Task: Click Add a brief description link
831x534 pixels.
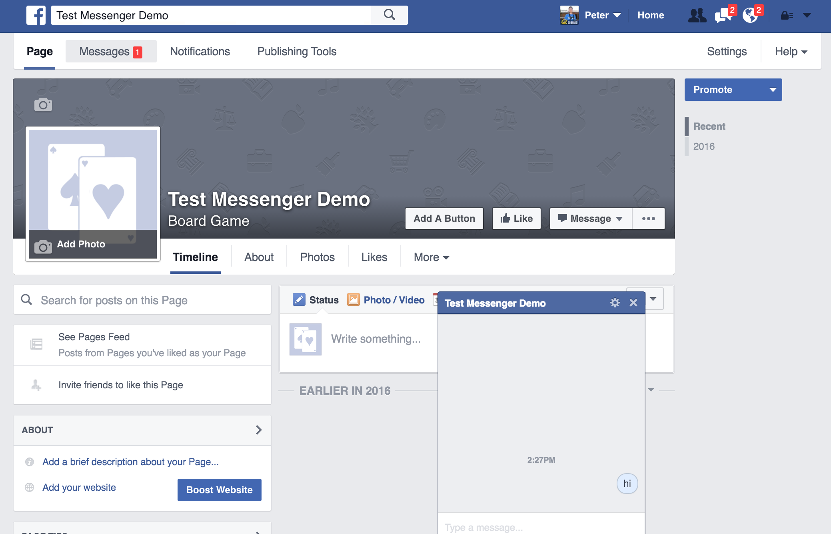Action: pos(130,462)
